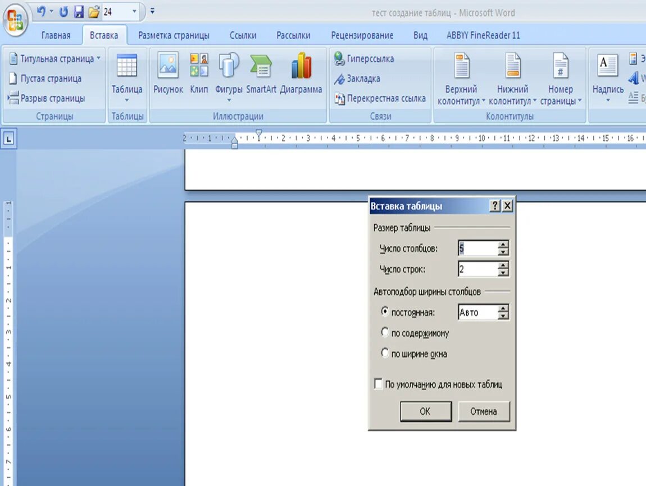This screenshot has height=486, width=646.
Task: Open the ABBYY FineReader 11 tab
Action: tap(483, 35)
